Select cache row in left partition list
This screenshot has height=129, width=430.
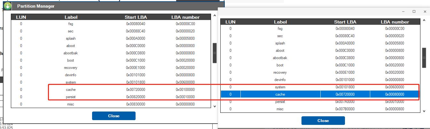(111, 90)
